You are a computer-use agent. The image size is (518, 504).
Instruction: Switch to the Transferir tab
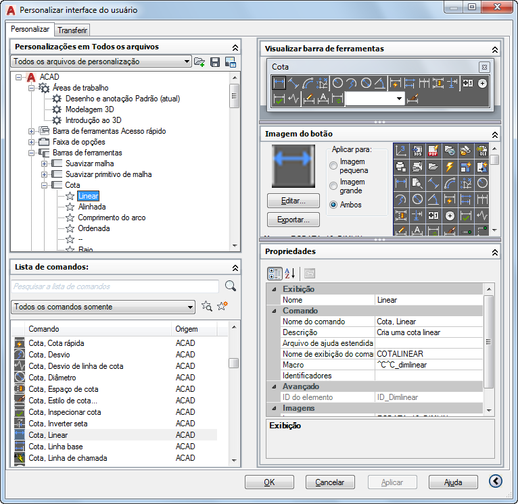[72, 30]
